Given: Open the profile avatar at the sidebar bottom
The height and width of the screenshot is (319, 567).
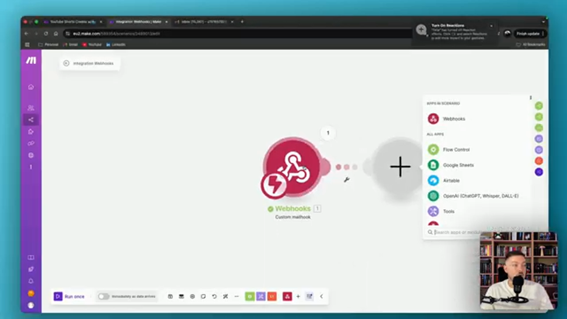Looking at the screenshot, I should point(31,305).
